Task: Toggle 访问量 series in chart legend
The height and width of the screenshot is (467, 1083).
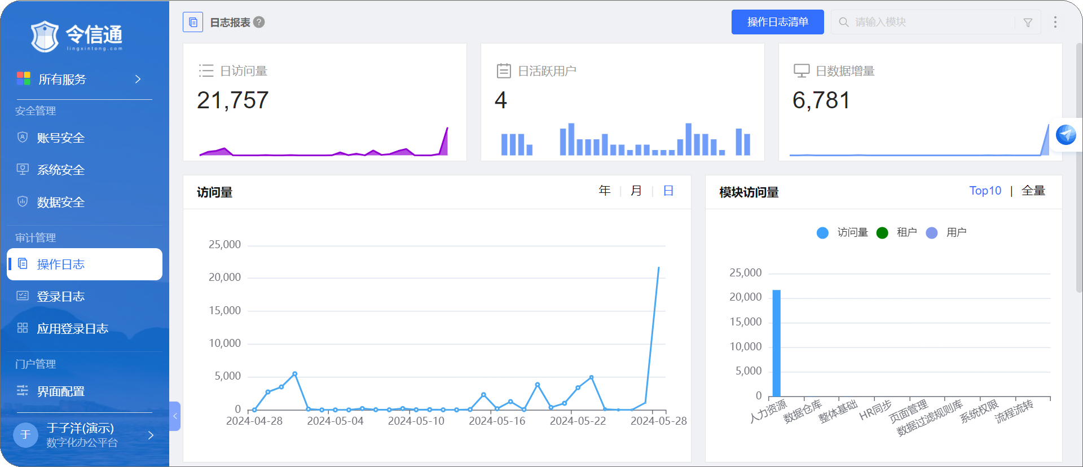Action: point(842,232)
